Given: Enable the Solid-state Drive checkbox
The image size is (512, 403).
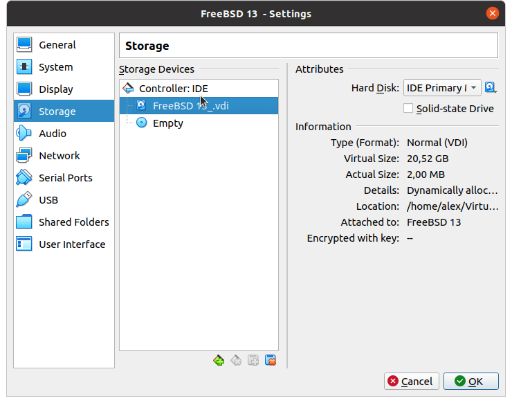Looking at the screenshot, I should click(x=408, y=108).
